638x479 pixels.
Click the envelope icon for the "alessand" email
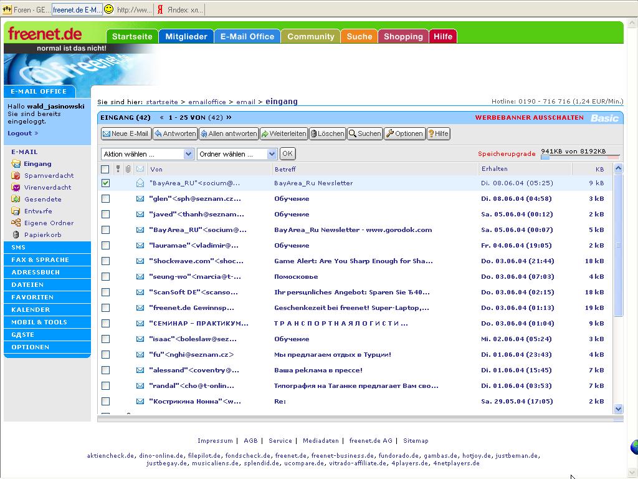click(x=140, y=370)
